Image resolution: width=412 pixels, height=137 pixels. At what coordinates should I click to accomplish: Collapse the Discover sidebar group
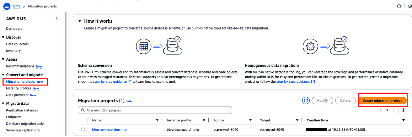3,37
